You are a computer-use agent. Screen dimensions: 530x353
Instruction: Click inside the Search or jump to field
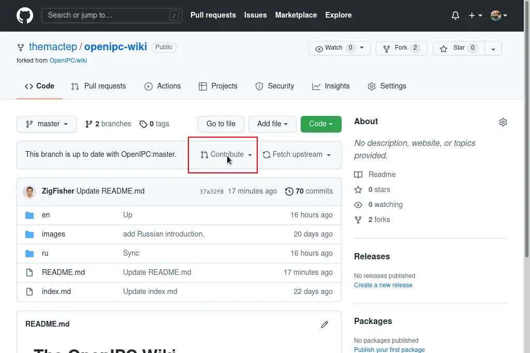pos(111,15)
